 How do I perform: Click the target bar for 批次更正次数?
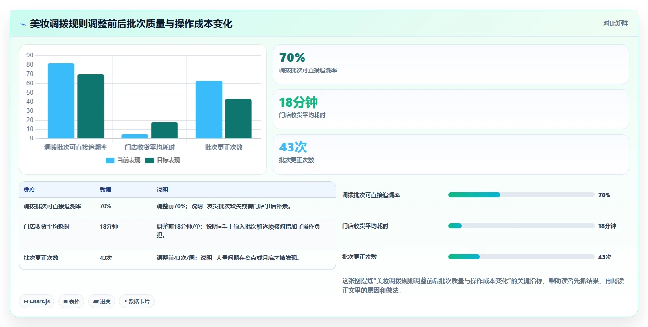point(238,119)
